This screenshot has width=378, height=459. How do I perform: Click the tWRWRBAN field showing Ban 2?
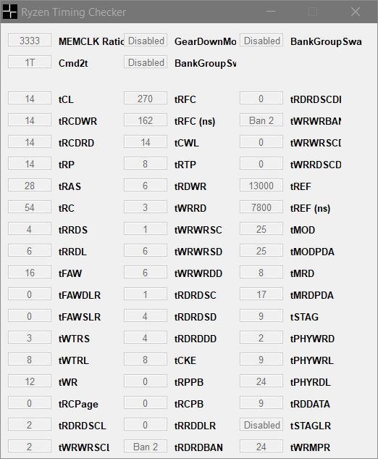point(261,120)
